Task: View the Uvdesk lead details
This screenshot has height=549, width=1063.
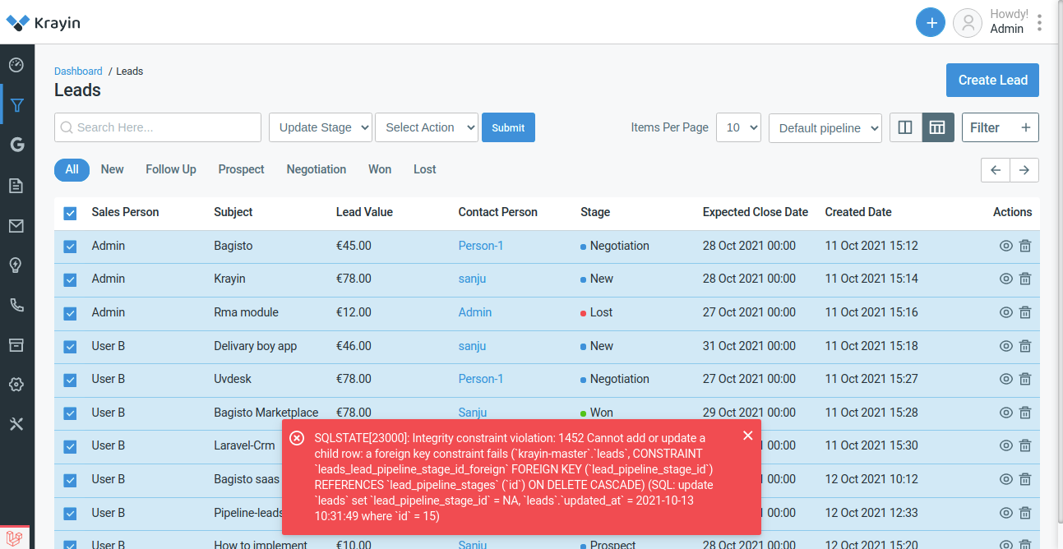Action: pyautogui.click(x=1005, y=379)
